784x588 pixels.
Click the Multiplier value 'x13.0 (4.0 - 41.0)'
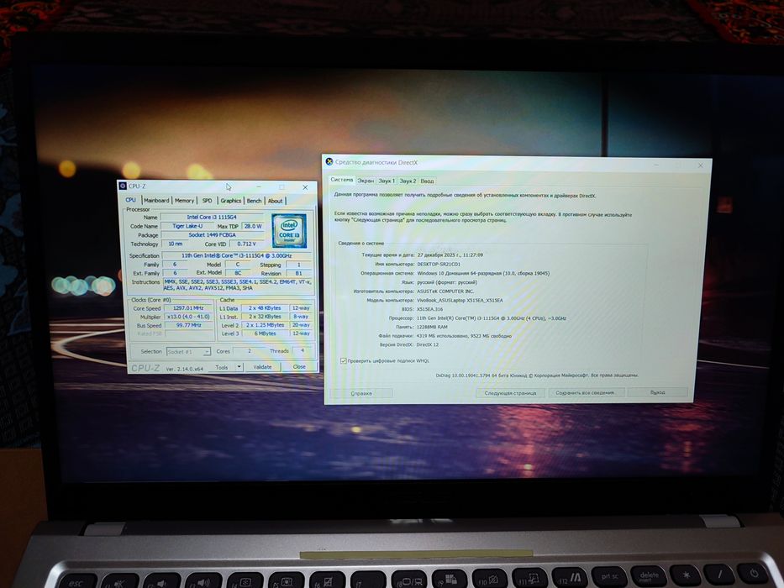coord(188,317)
